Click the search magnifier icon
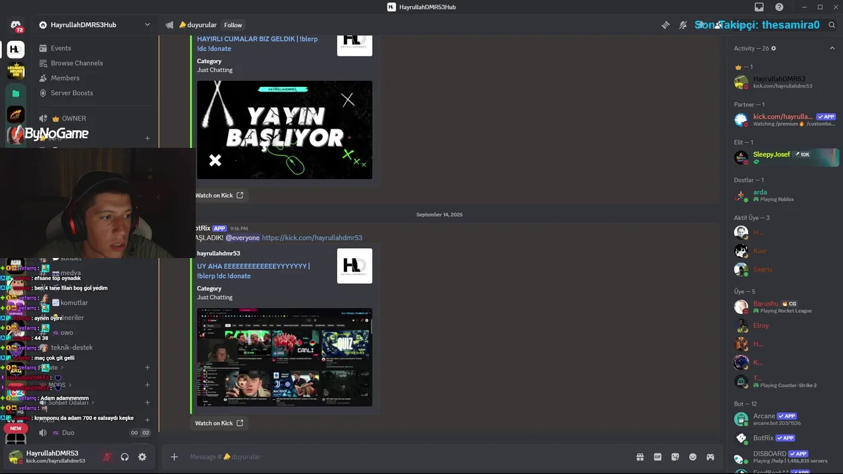The width and height of the screenshot is (843, 474). pos(832,25)
